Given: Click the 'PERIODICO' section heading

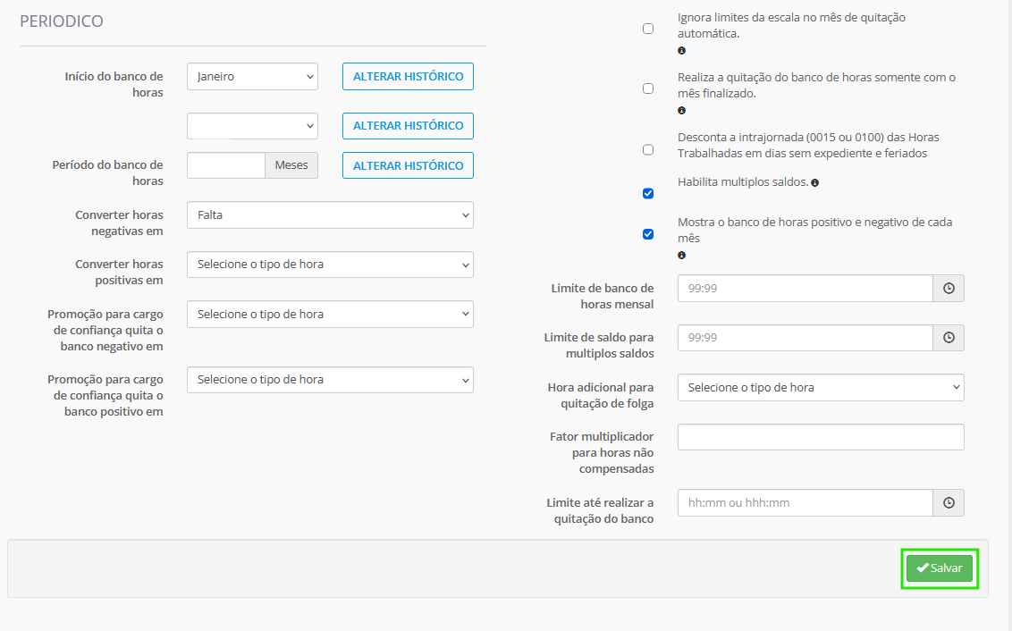Looking at the screenshot, I should pos(62,21).
